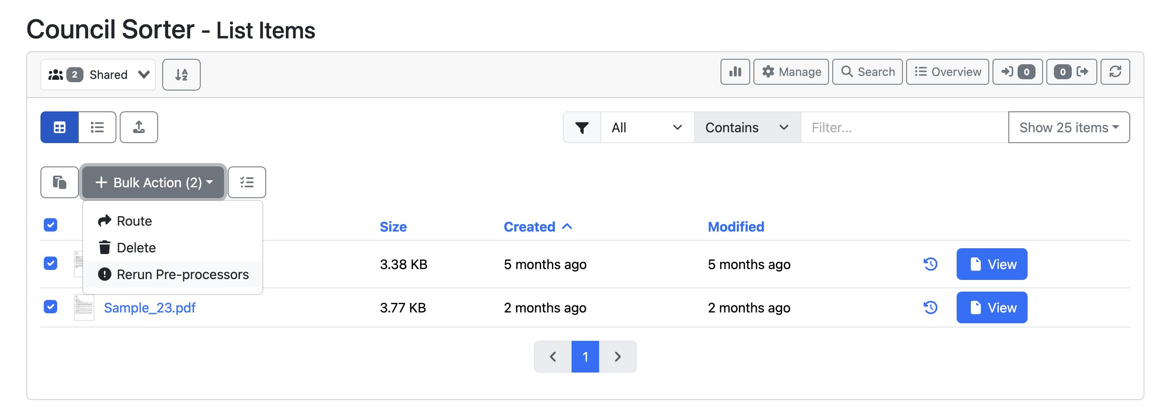Viewport: 1159px width, 413px height.
Task: Expand the Shared folder dropdown
Action: [x=98, y=75]
